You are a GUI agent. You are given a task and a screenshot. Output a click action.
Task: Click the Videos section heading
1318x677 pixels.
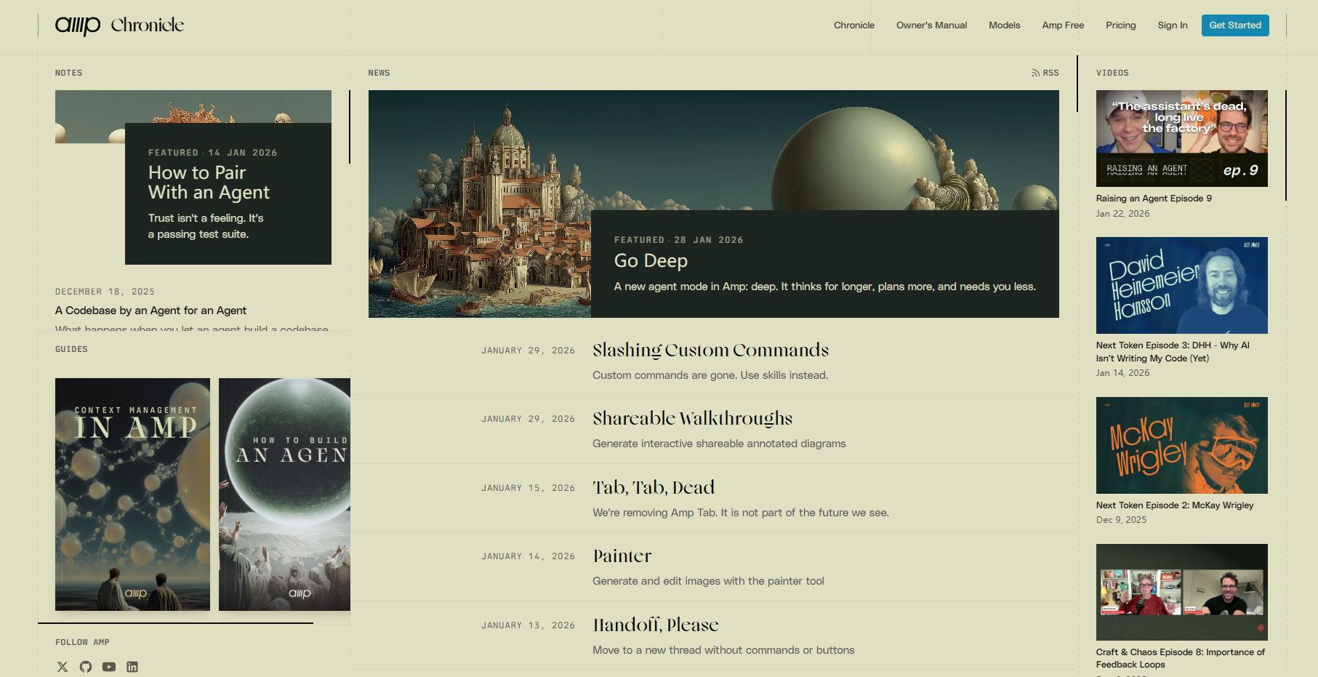(x=1112, y=73)
